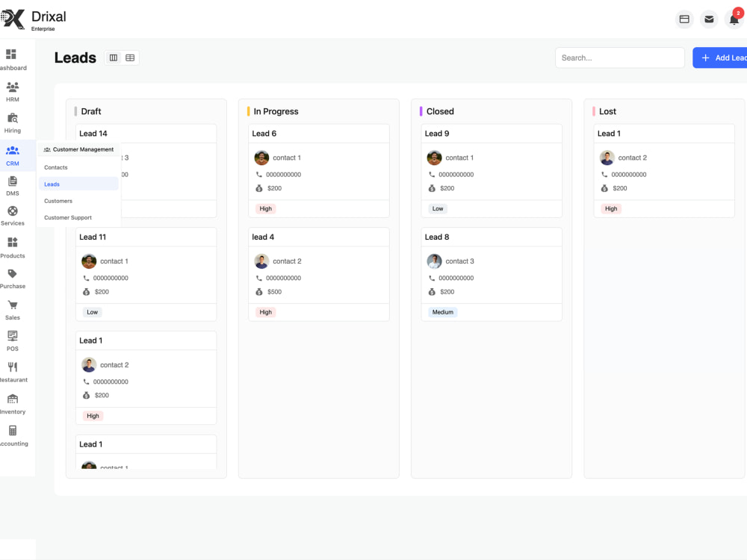Select Contacts in Customer Management menu
The height and width of the screenshot is (560, 747).
pyautogui.click(x=56, y=167)
